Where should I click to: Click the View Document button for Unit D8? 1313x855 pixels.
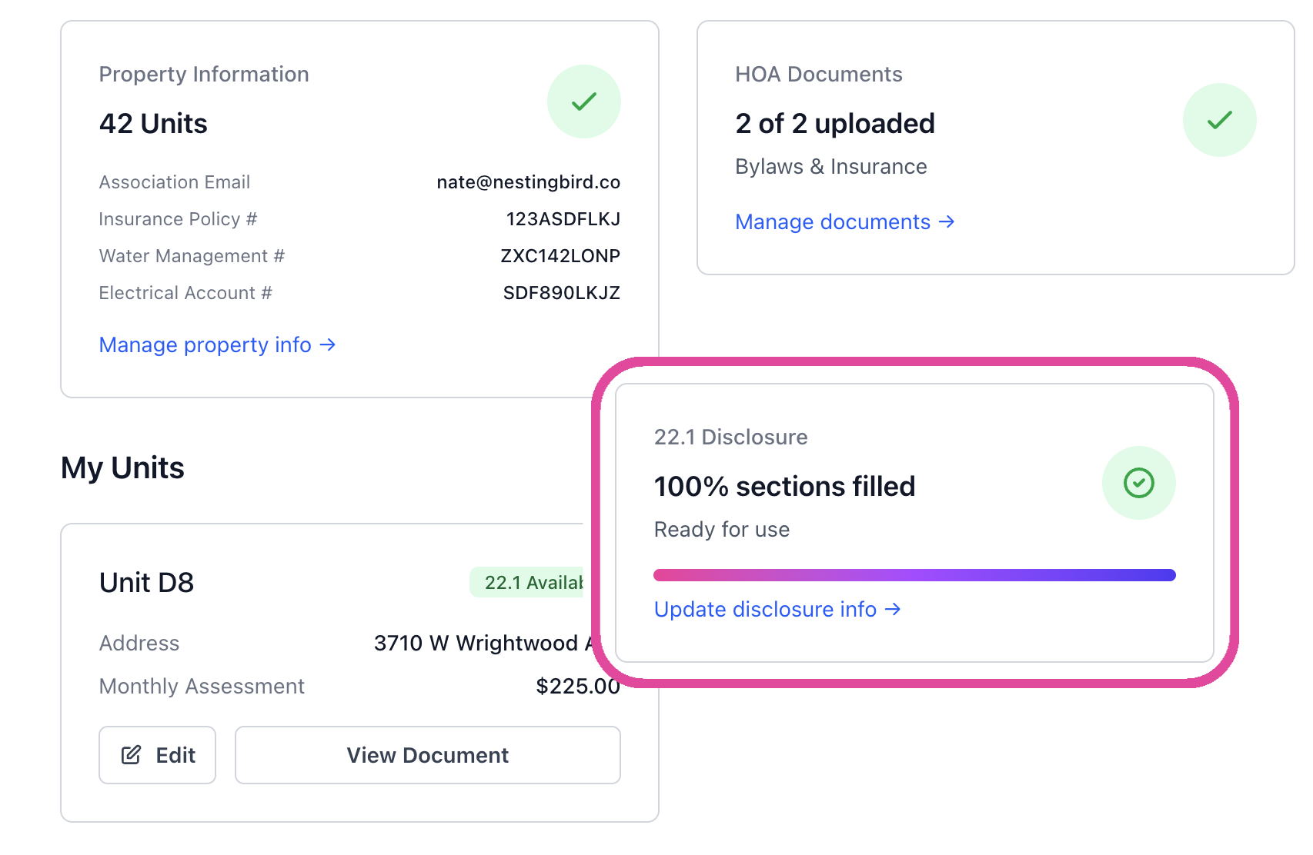[427, 754]
